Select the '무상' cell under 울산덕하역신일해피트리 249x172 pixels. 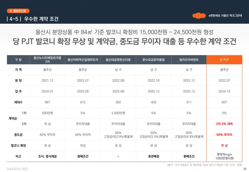(83, 146)
